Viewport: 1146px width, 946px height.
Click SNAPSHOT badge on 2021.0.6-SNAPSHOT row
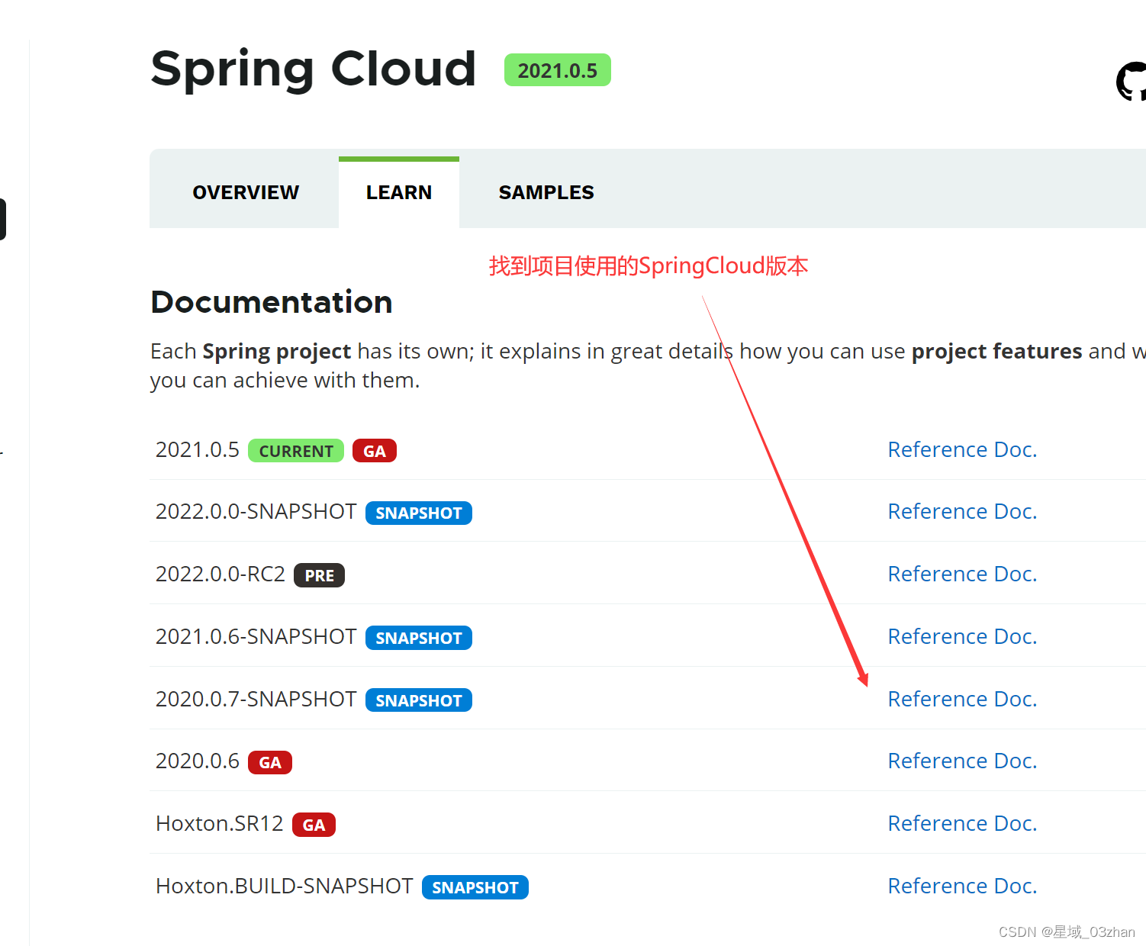pos(419,638)
